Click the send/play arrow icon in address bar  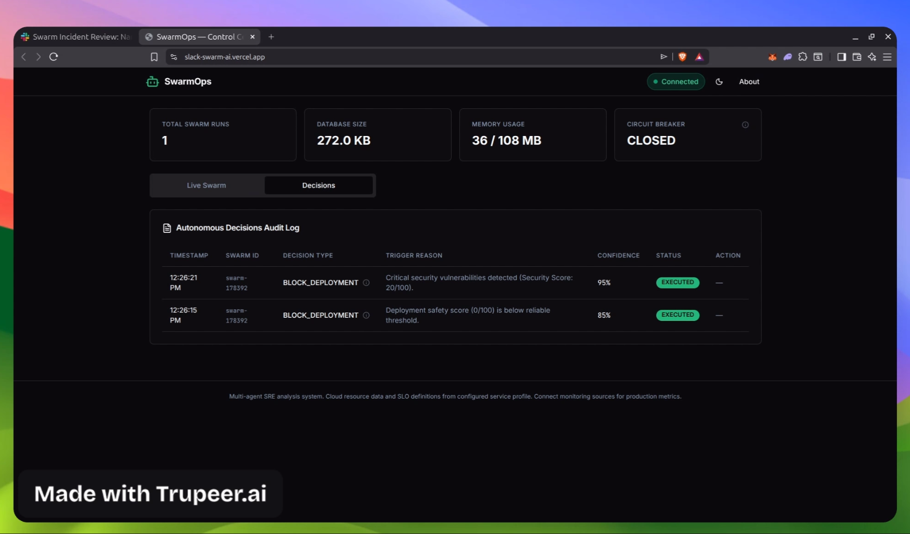(663, 57)
